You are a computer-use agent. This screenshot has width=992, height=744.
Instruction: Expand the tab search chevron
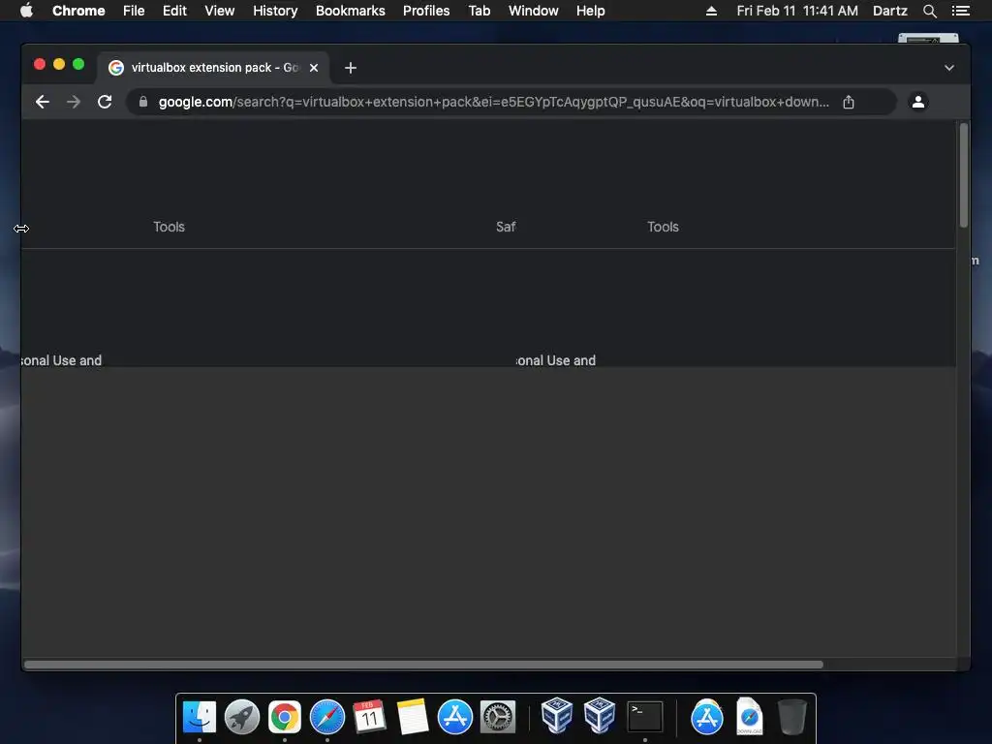click(949, 68)
